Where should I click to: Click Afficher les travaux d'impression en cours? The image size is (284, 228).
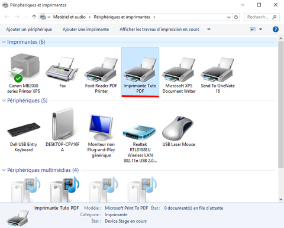tap(159, 30)
